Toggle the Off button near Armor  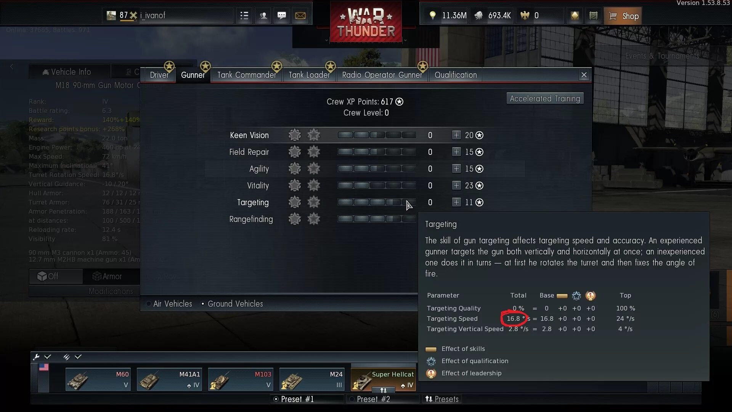[x=55, y=276]
